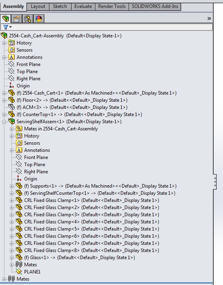
Task: Expand the CounterTop<1> part node
Action: (x=4, y=115)
